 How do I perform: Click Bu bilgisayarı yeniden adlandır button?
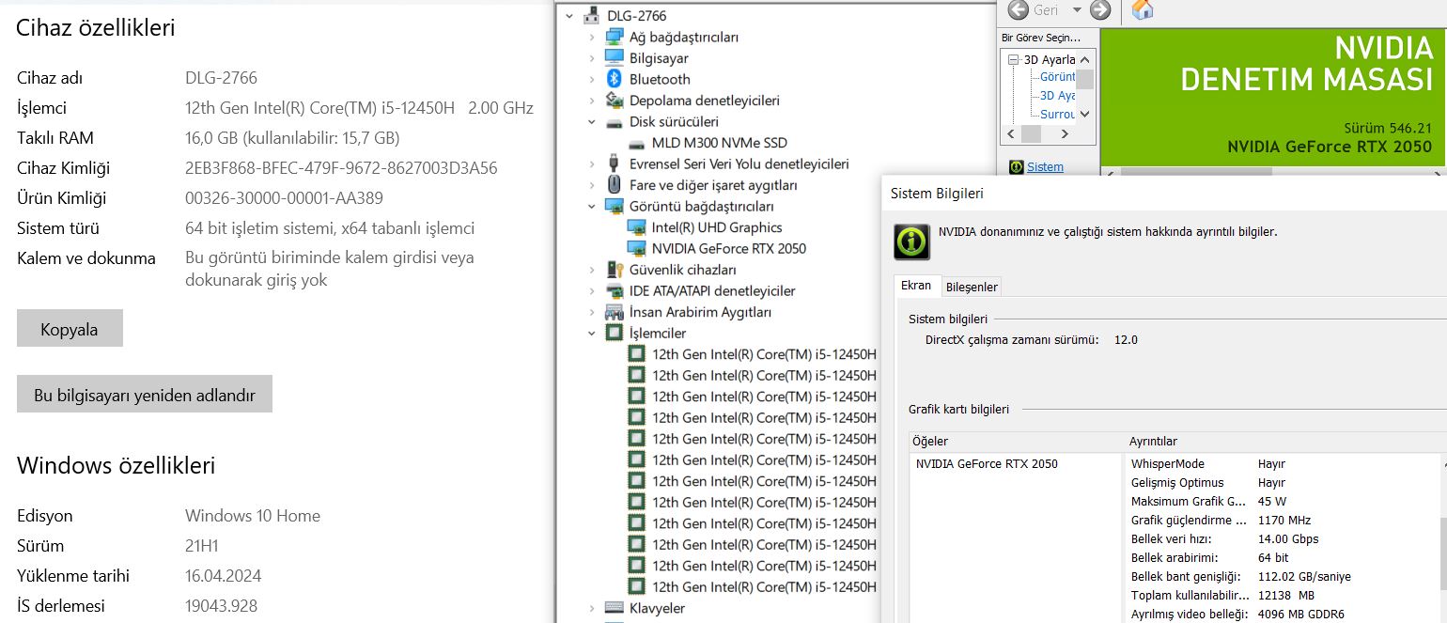pos(145,395)
